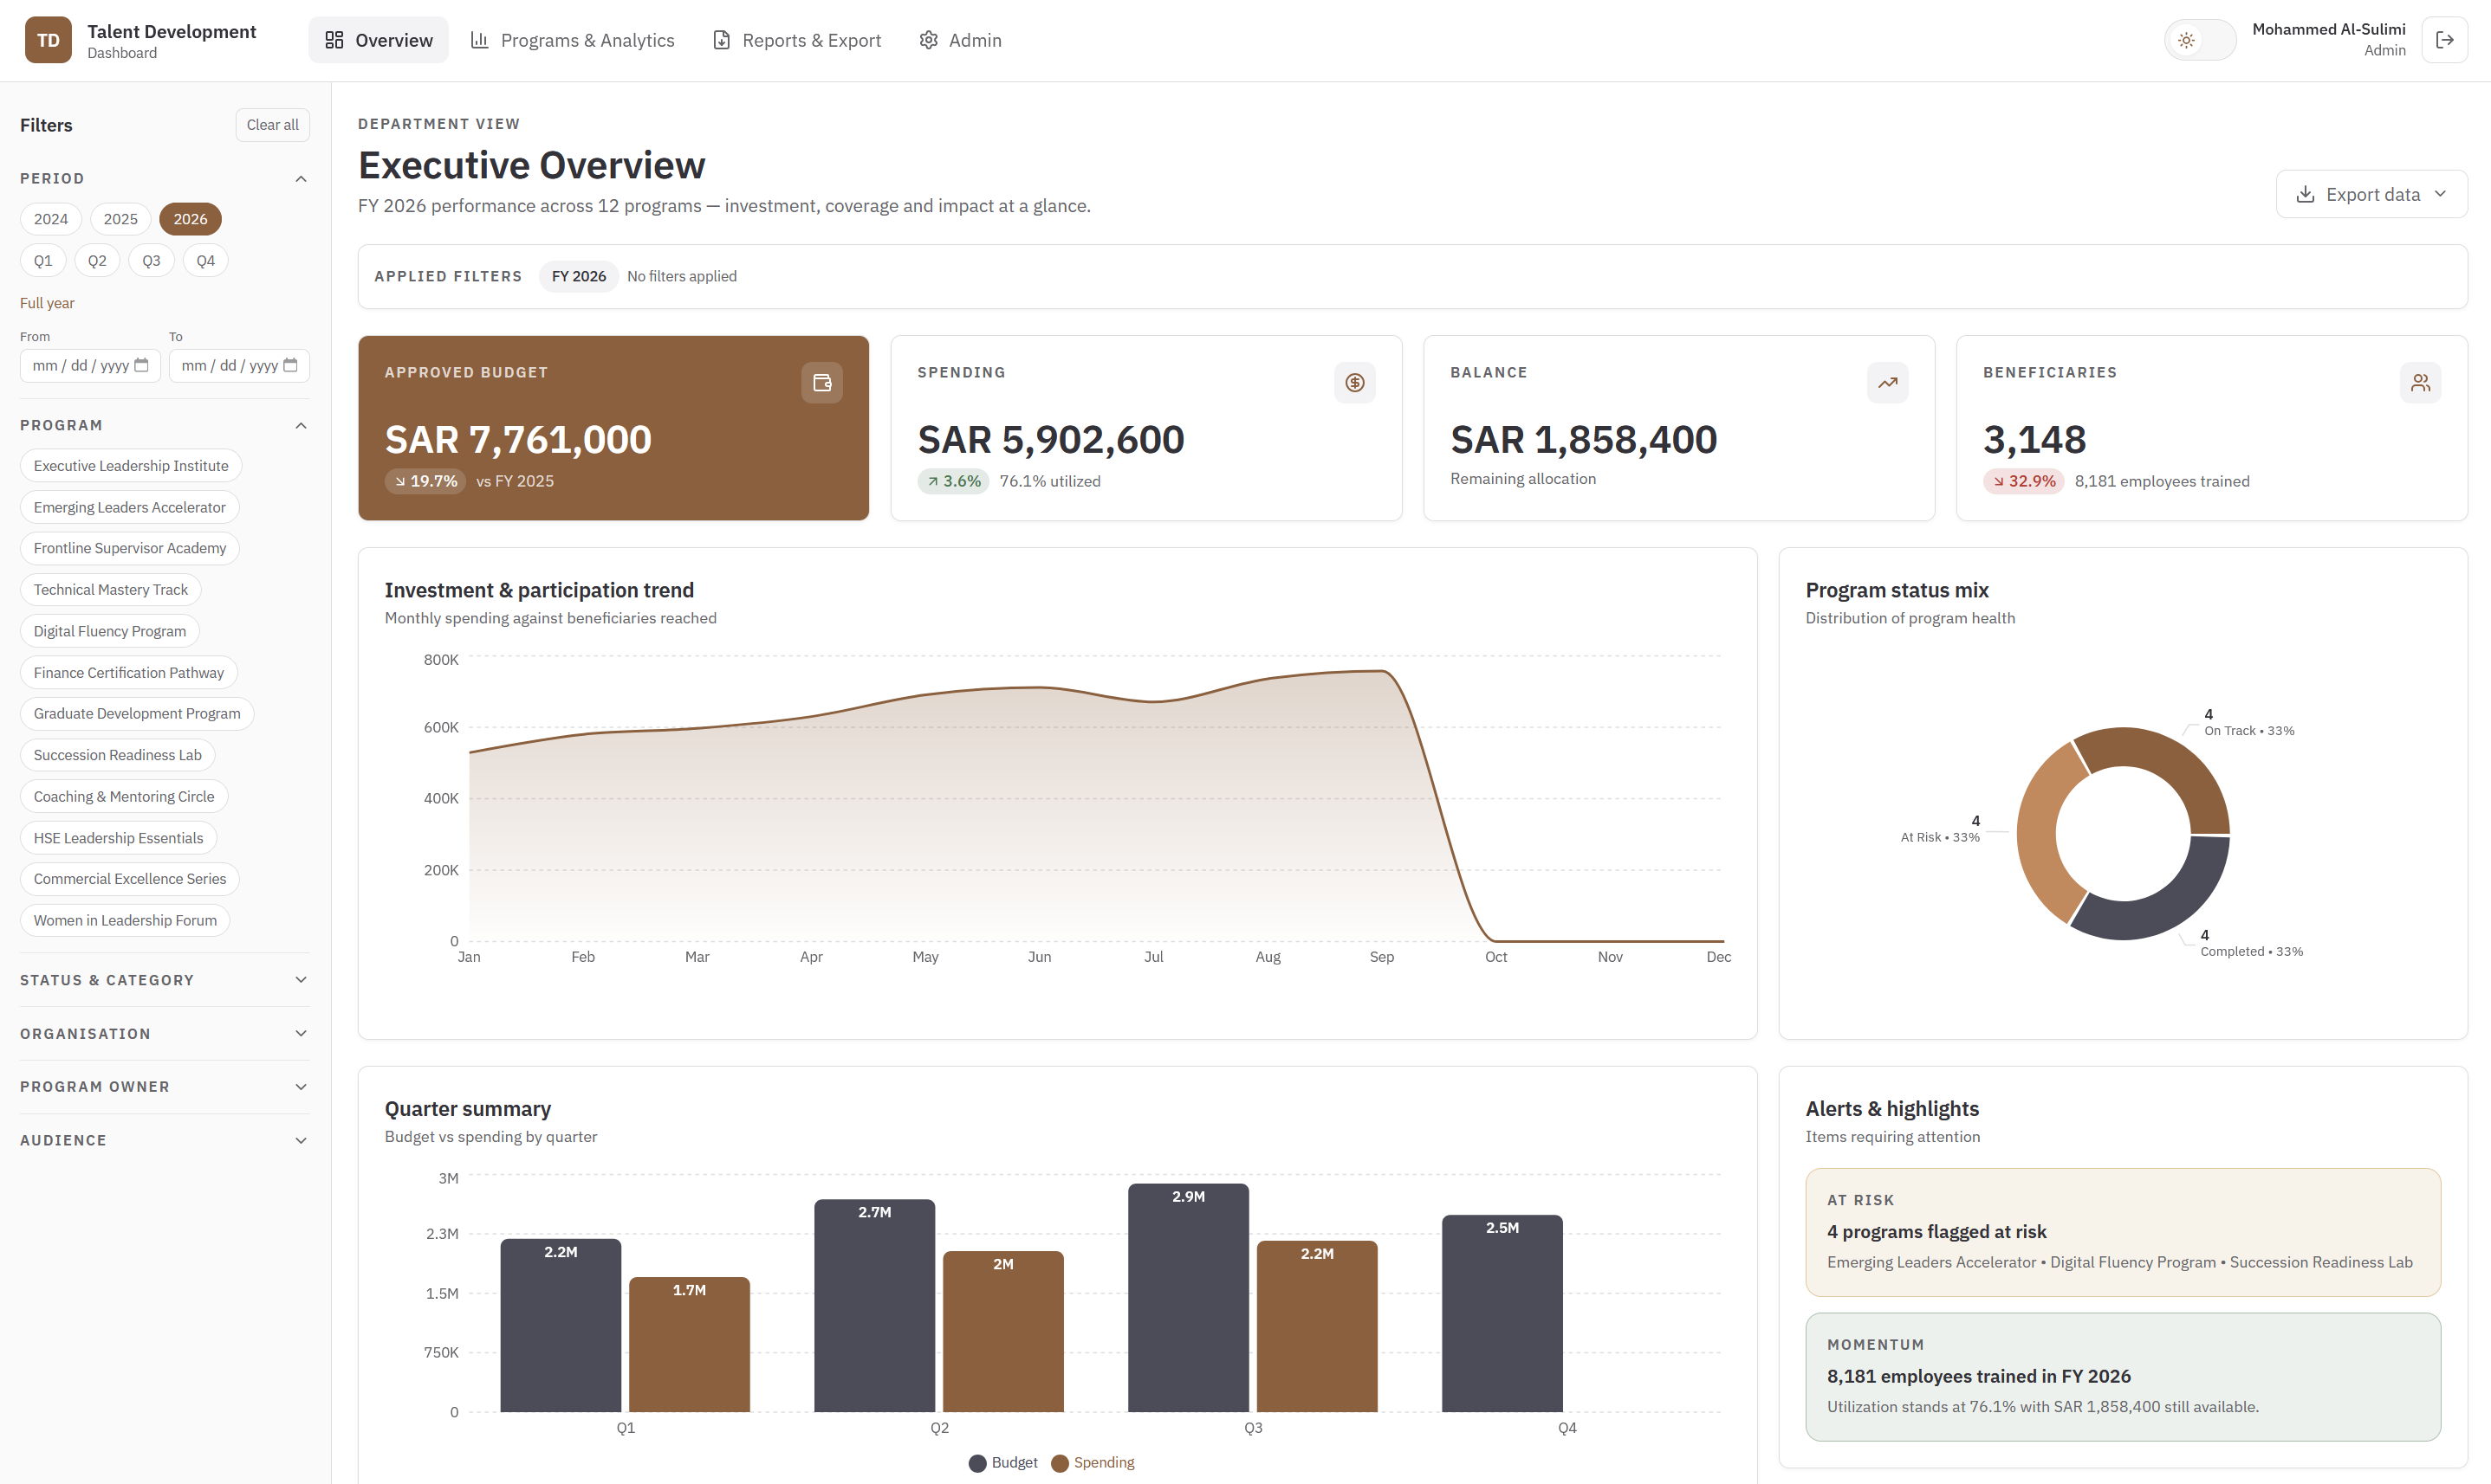This screenshot has width=2491, height=1484.
Task: Filter by Digital Fluency Program
Action: click(x=110, y=631)
